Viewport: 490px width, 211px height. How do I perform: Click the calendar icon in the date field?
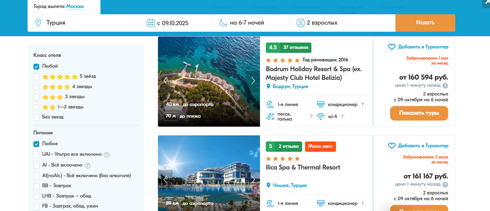click(x=151, y=23)
